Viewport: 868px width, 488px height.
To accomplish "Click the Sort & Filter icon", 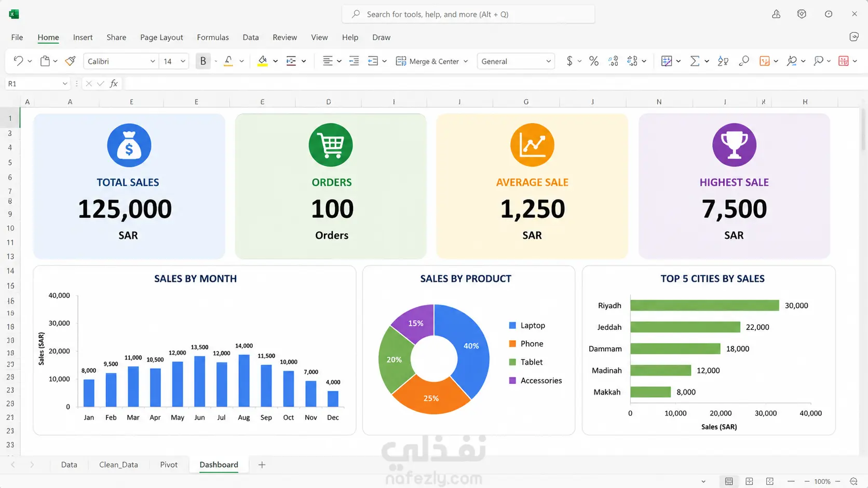I will [723, 61].
